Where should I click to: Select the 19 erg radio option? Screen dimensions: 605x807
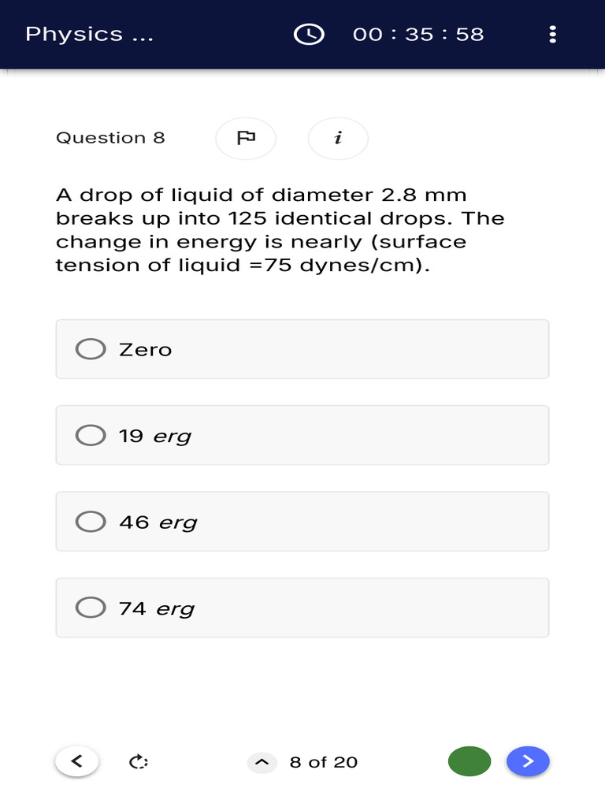[91, 435]
